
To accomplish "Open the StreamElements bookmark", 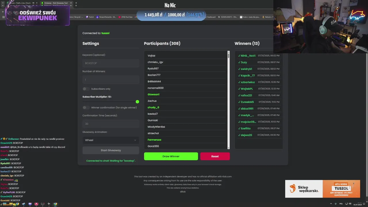I will (x=106, y=17).
